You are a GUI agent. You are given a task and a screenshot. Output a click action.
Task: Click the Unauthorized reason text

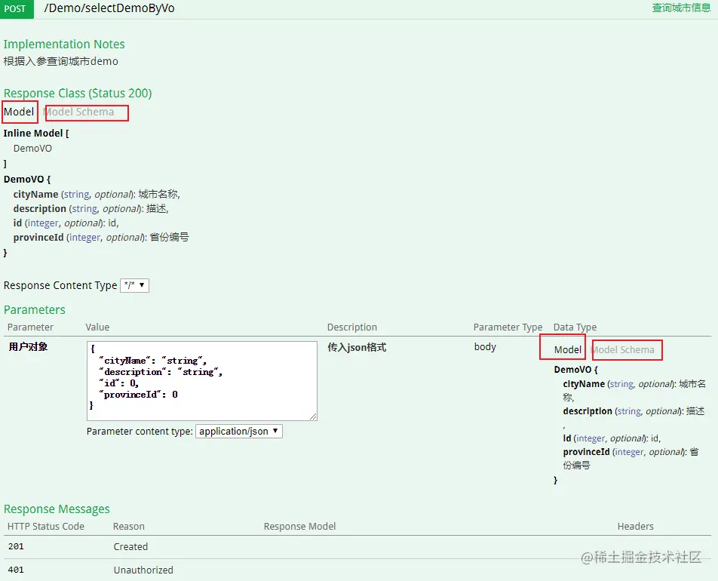(143, 570)
